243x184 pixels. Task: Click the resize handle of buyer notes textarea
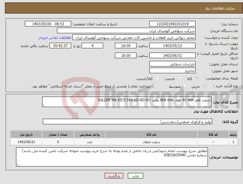point(18,165)
